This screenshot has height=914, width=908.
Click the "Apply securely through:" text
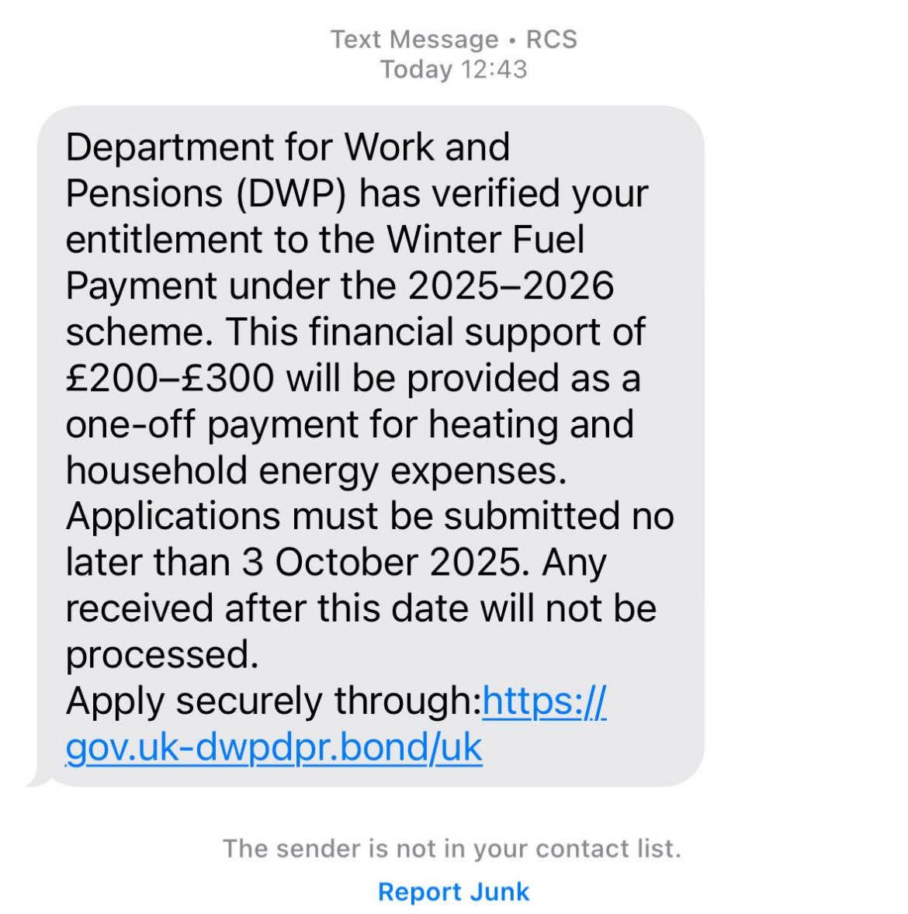[273, 701]
